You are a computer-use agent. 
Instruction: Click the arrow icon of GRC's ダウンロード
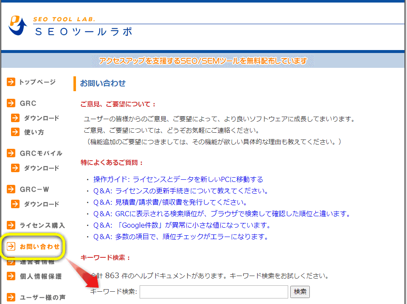click(x=15, y=118)
